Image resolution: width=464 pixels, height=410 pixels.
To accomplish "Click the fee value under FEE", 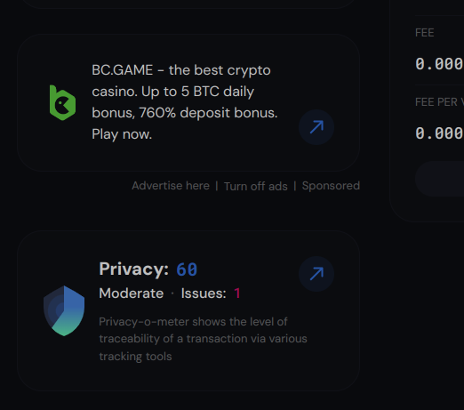I will (x=439, y=64).
